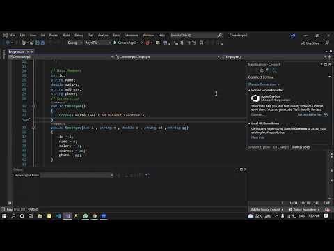The width and height of the screenshot is (334, 251).
Task: Open the Manage Connections dropdown link
Action: (x=264, y=84)
